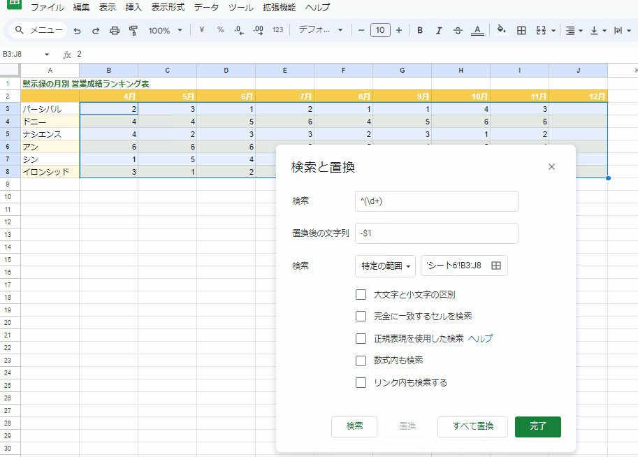
Task: Click the menu search box
Action: tap(38, 30)
